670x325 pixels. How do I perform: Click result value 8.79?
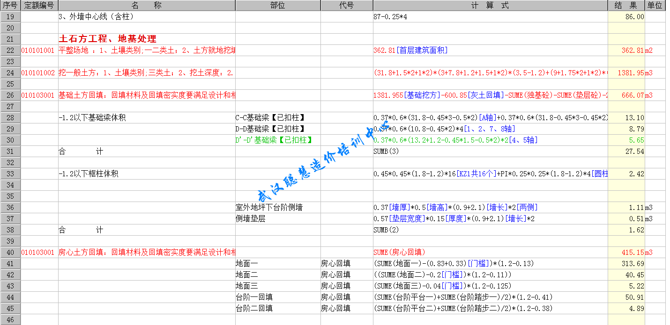click(x=626, y=129)
